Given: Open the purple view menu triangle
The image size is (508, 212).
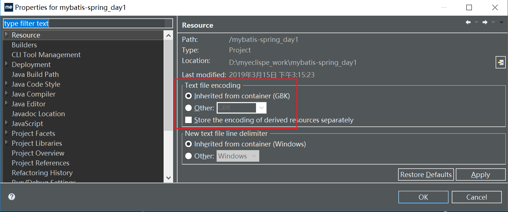Looking at the screenshot, I should click(501, 22).
